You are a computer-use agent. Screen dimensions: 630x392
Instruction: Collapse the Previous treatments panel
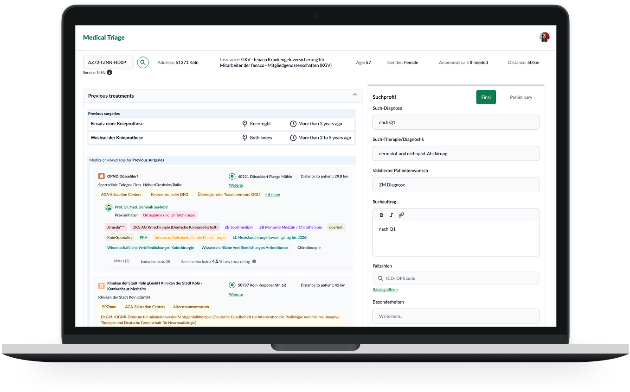point(355,95)
